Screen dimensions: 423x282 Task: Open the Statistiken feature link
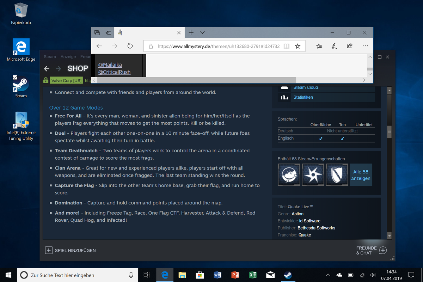pos(303,97)
